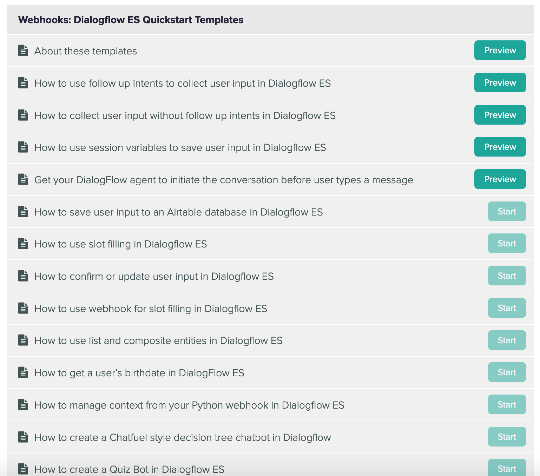This screenshot has width=540, height=476.
Task: Open 'How to use list and composite entities' title
Action: (x=158, y=341)
